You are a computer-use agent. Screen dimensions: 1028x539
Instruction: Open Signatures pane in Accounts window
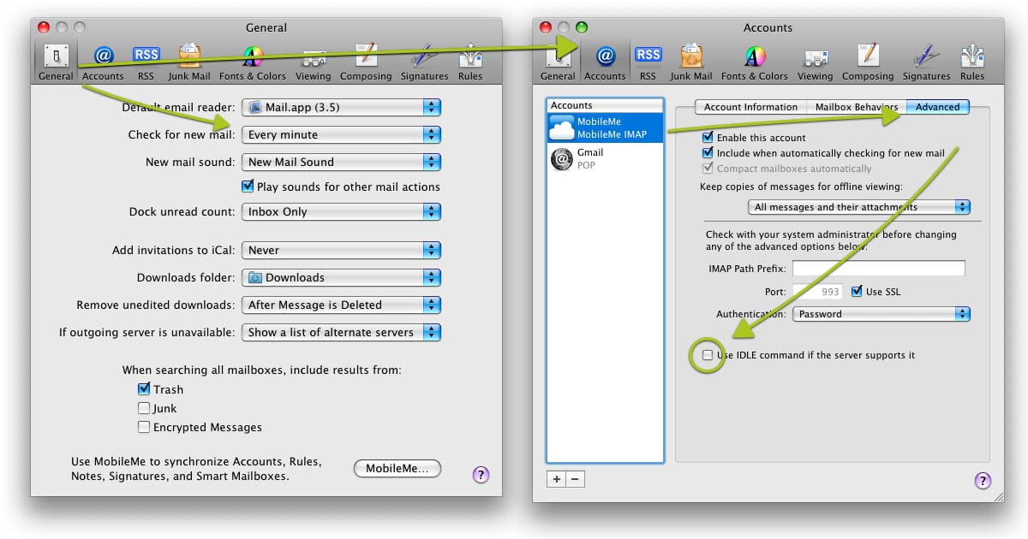[x=926, y=62]
